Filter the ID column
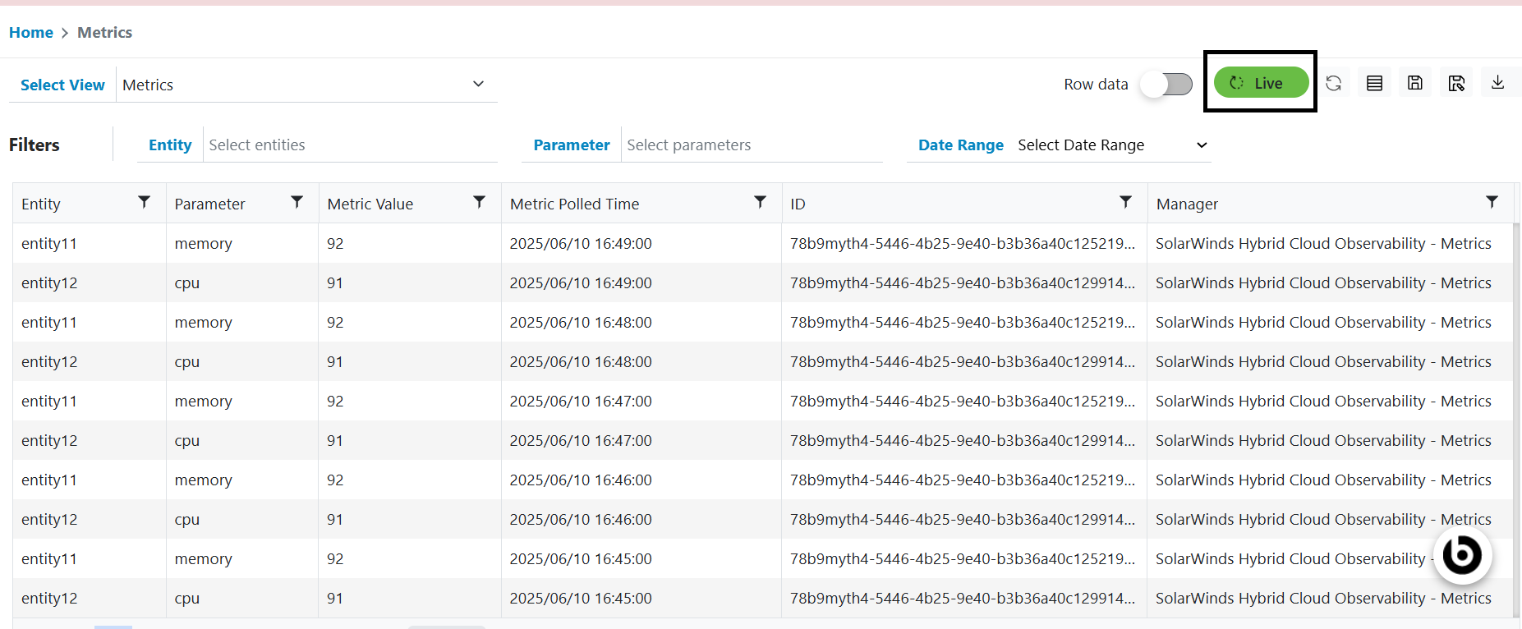Viewport: 1522px width, 629px height. (1125, 202)
